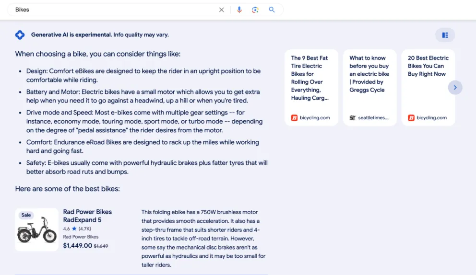Open 9 Best Fat Tire Electric Bikes article

[x=310, y=78]
